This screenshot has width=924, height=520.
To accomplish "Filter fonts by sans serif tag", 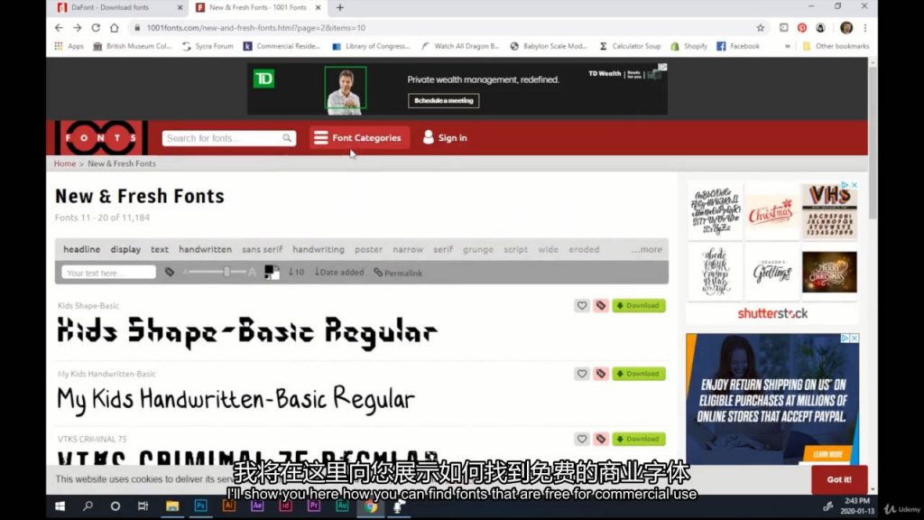I will 263,249.
